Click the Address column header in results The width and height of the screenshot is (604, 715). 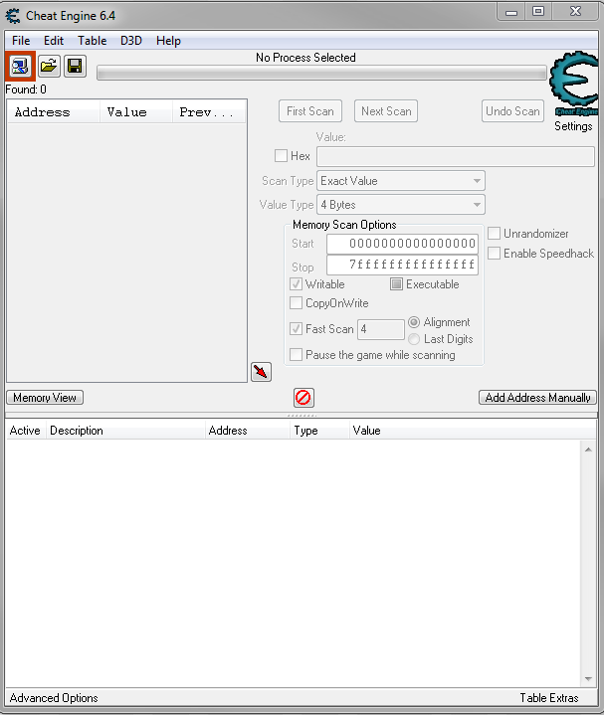click(54, 112)
